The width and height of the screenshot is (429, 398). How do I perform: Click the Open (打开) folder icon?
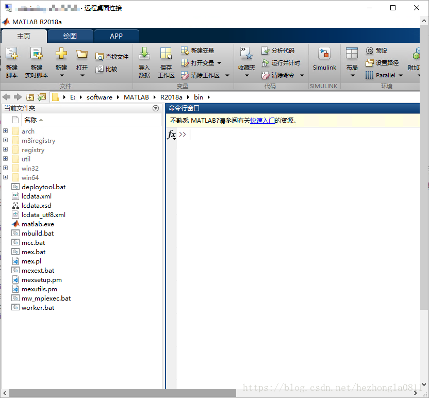[x=82, y=54]
